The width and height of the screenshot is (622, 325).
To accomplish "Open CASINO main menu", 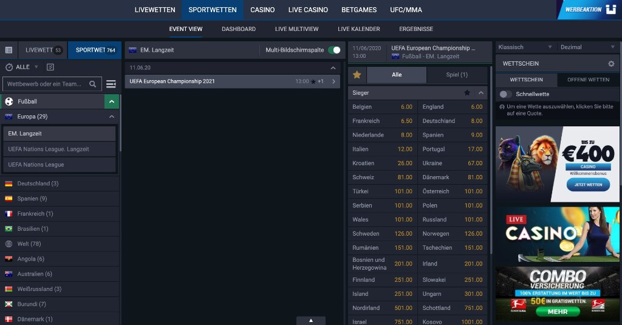I will (x=262, y=10).
